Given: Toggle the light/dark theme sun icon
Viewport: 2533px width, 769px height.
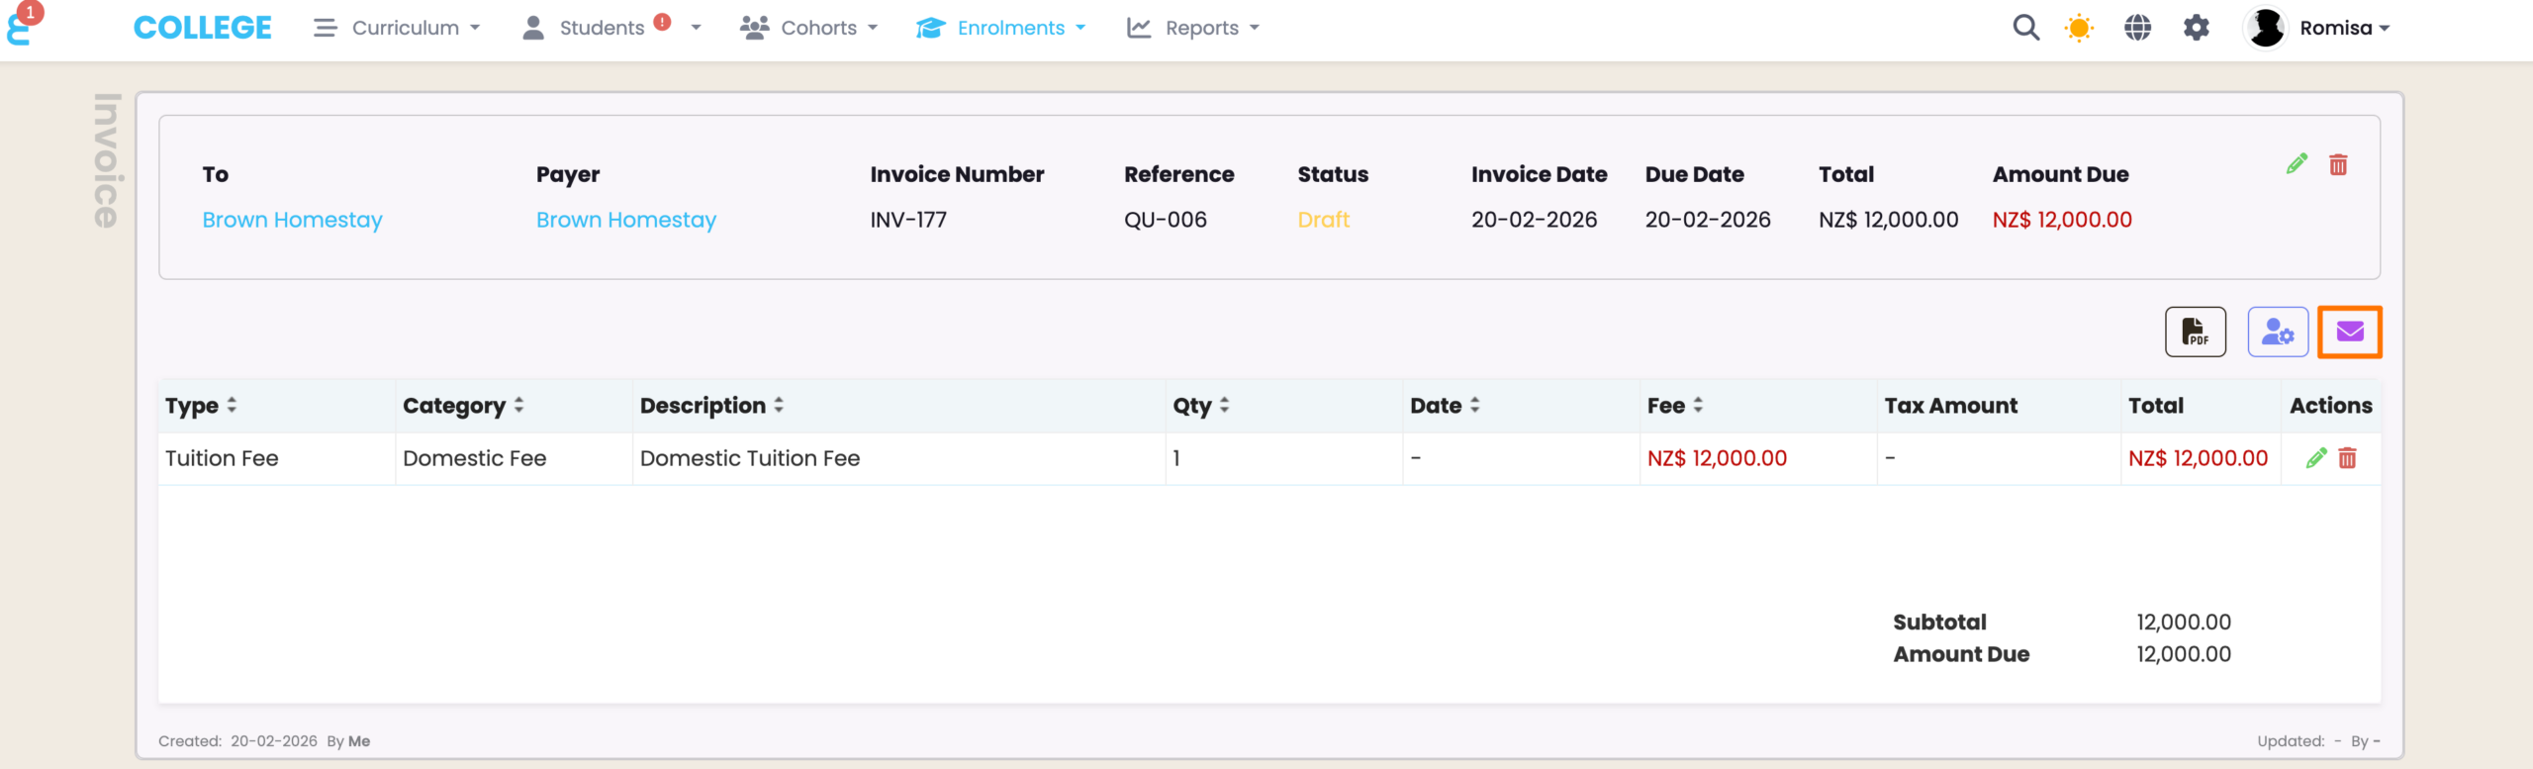Looking at the screenshot, I should point(2079,28).
